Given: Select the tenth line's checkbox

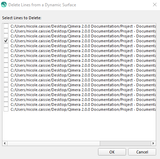Looking at the screenshot, I should [6, 70].
